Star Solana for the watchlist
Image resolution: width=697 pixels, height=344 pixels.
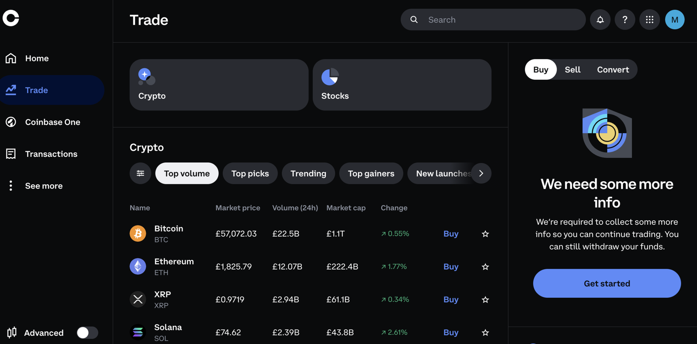(485, 332)
